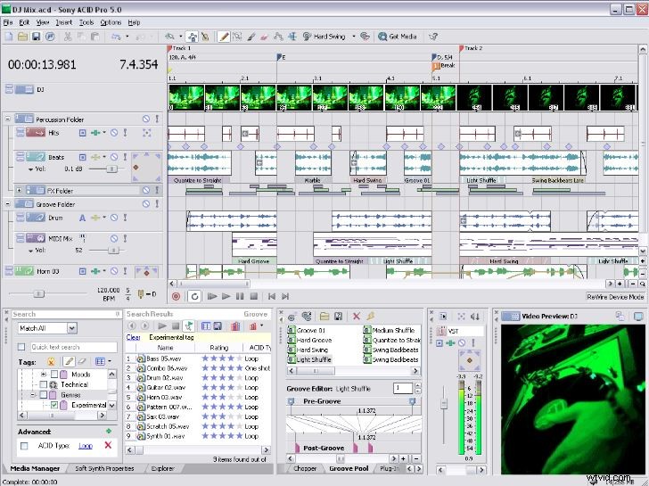Switch to the Chopper tab
Image resolution: width=649 pixels, height=486 pixels.
click(x=305, y=468)
